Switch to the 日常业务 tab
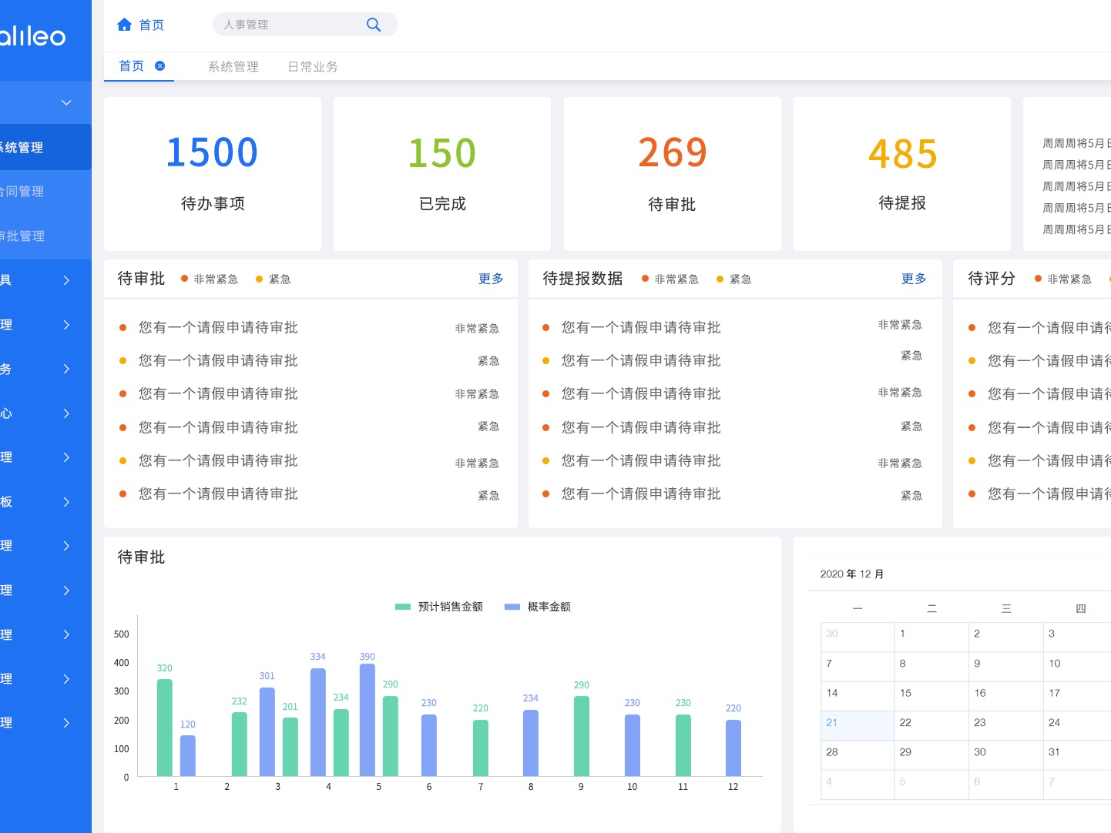1111x833 pixels. click(x=312, y=66)
